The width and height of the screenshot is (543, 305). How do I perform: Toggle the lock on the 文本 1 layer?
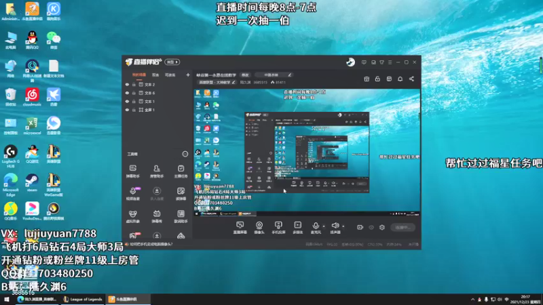134,101
